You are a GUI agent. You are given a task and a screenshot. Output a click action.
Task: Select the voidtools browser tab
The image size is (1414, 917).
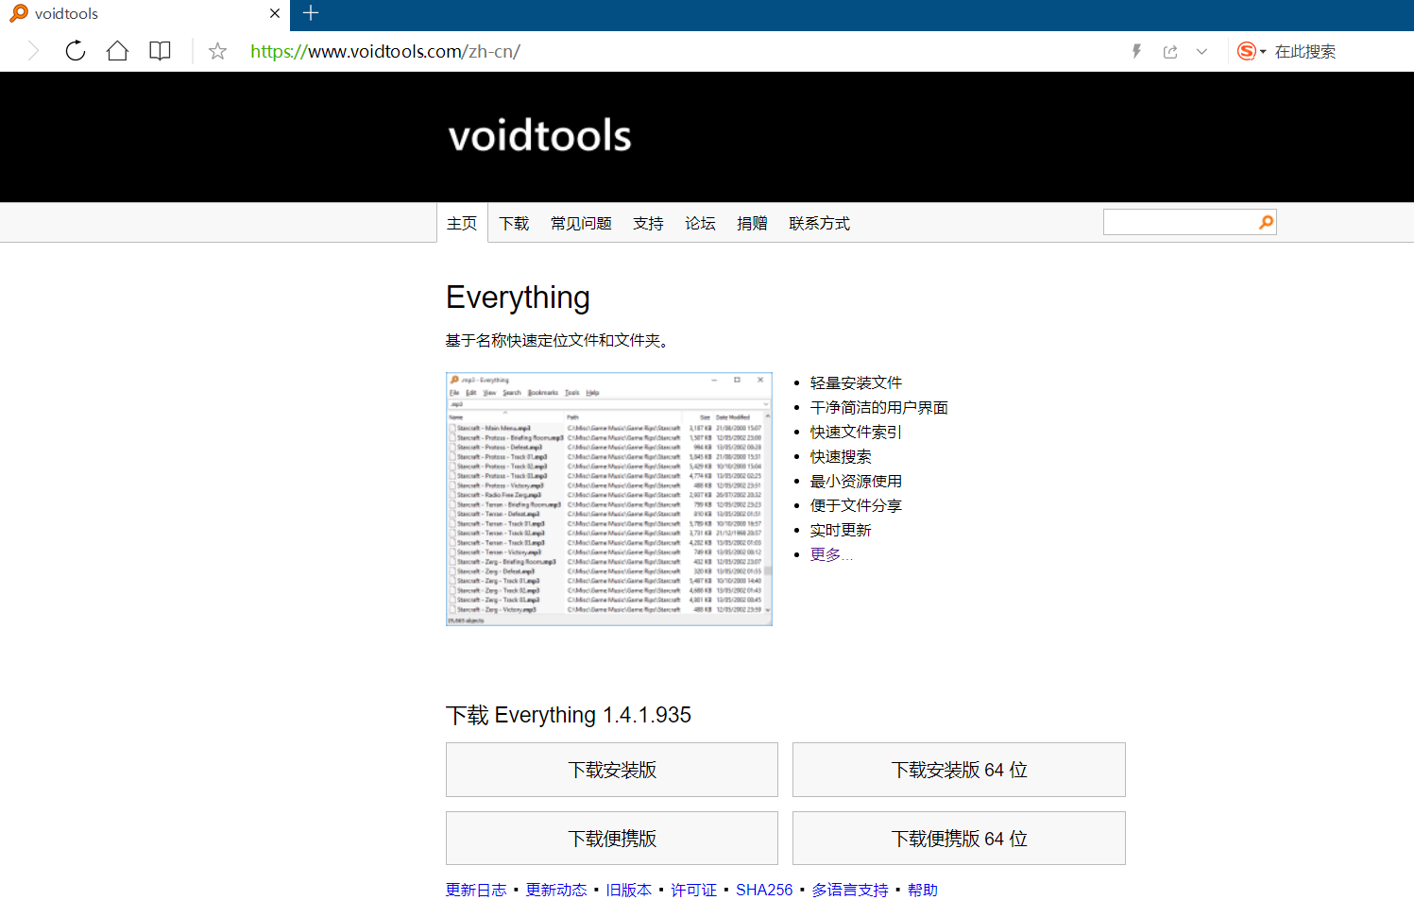point(144,14)
